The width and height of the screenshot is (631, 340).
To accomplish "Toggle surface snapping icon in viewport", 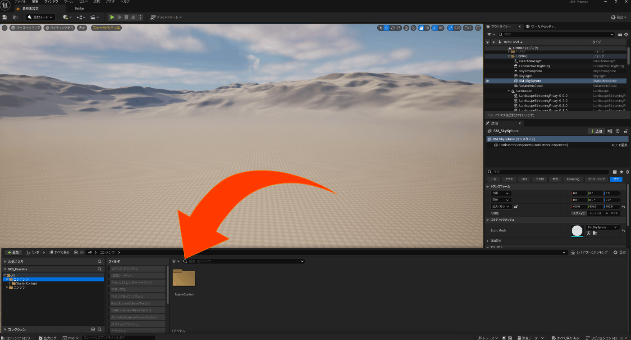I will pyautogui.click(x=414, y=28).
